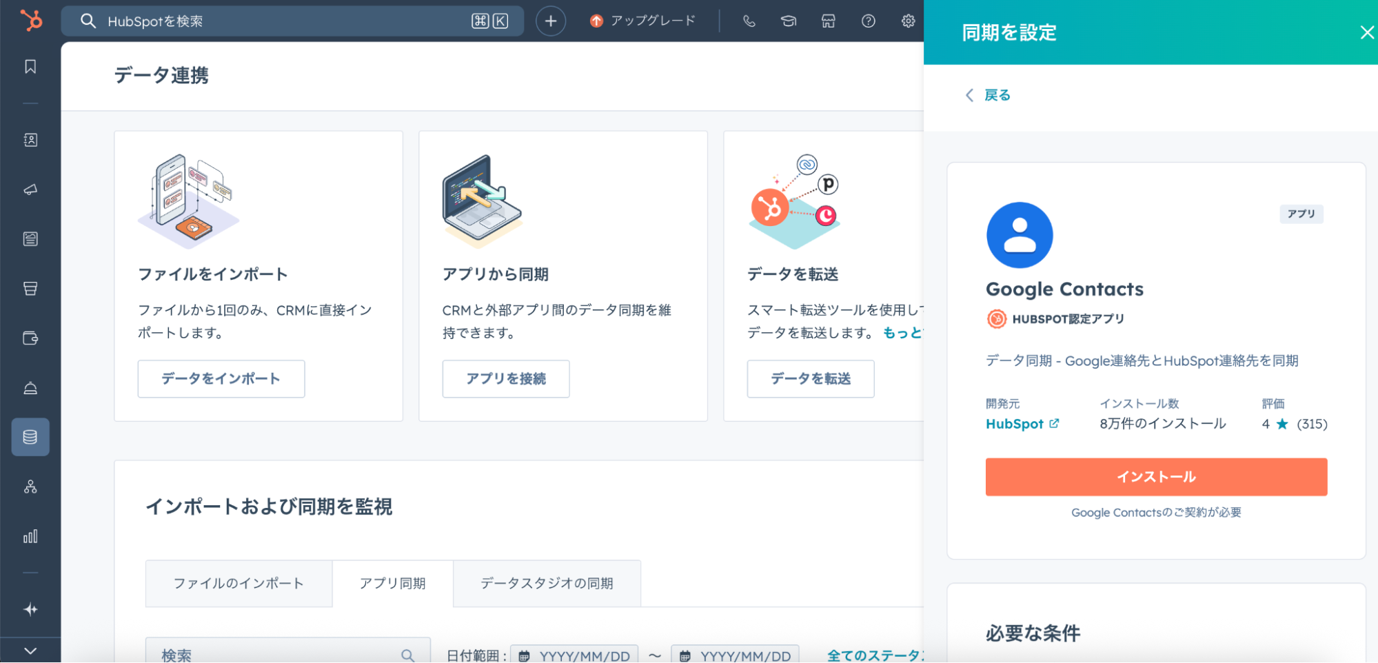Open the marketing megaphone sidebar icon
The width and height of the screenshot is (1378, 663).
[30, 190]
